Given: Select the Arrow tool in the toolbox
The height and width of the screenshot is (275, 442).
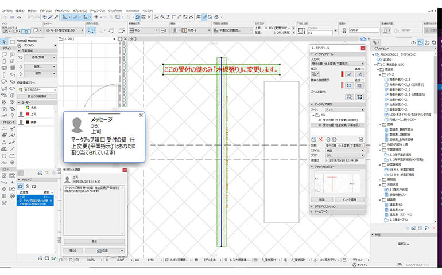Looking at the screenshot, I should 5,42.
